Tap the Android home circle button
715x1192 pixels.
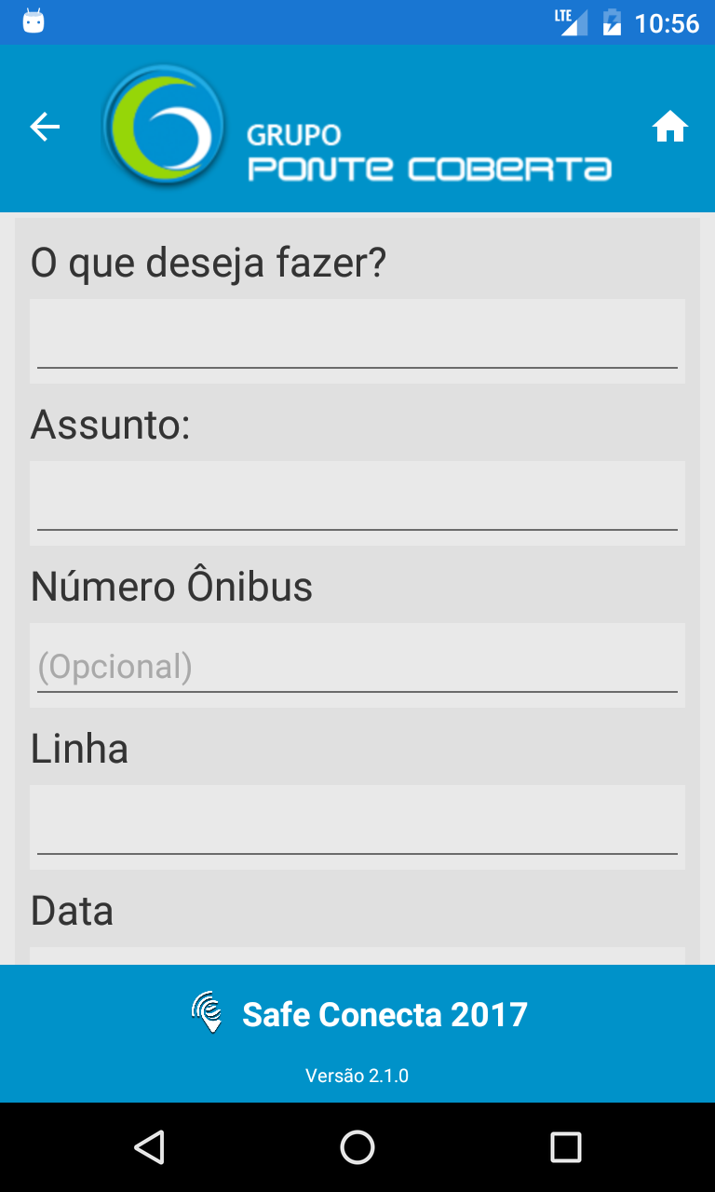pyautogui.click(x=357, y=1147)
